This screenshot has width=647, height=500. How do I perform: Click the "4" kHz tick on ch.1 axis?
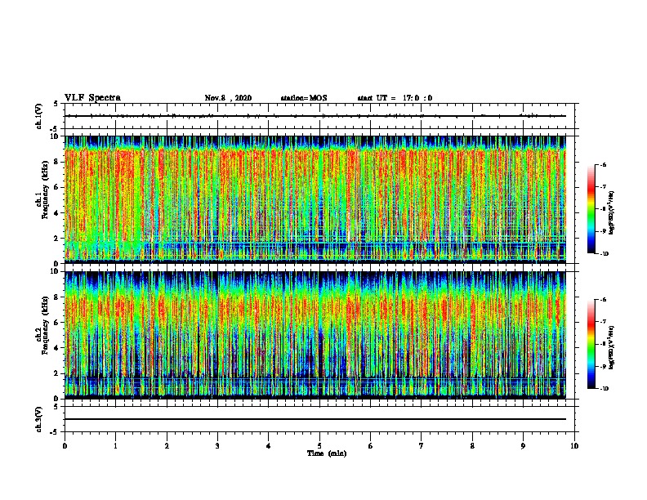tap(56, 213)
